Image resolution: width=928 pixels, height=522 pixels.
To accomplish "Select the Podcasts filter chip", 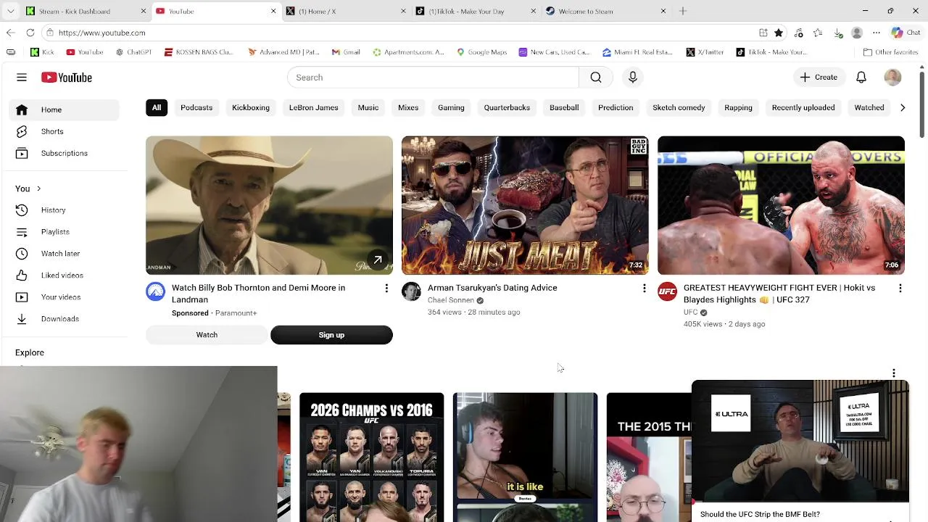I will 196,107.
